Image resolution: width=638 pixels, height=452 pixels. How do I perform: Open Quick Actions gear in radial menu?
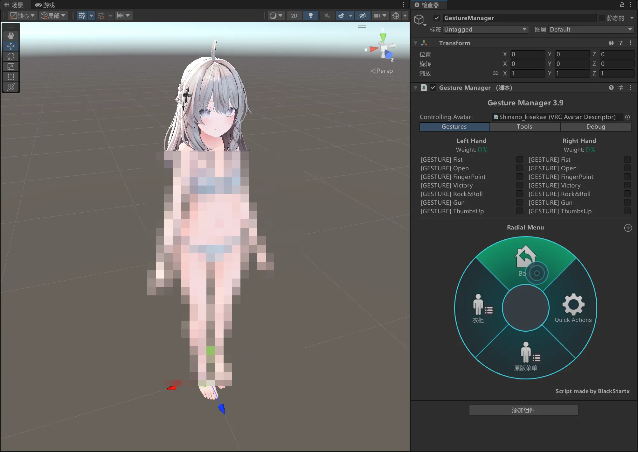point(573,304)
